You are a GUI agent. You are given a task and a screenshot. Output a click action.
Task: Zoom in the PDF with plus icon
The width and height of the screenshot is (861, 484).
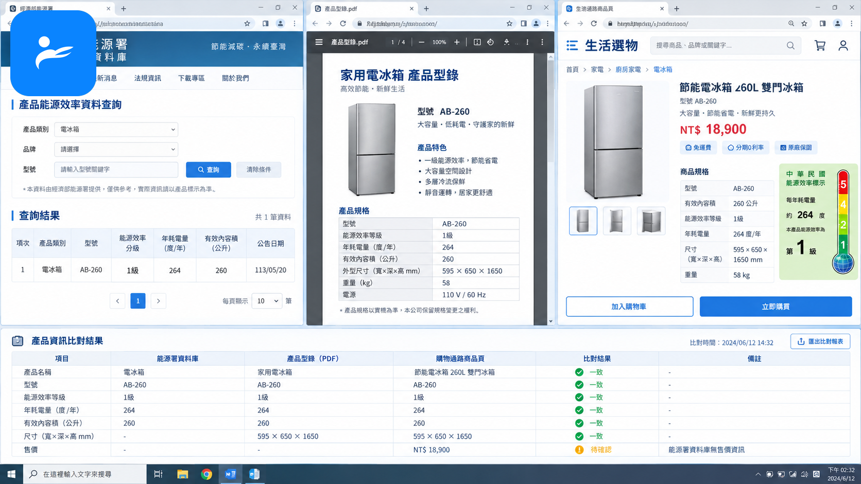click(457, 42)
